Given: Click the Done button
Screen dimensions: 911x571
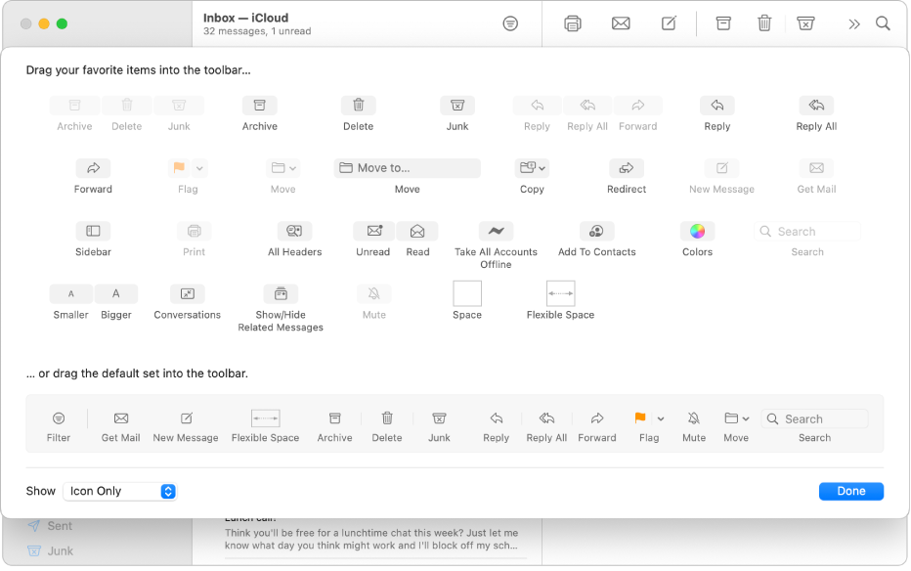Looking at the screenshot, I should [850, 491].
